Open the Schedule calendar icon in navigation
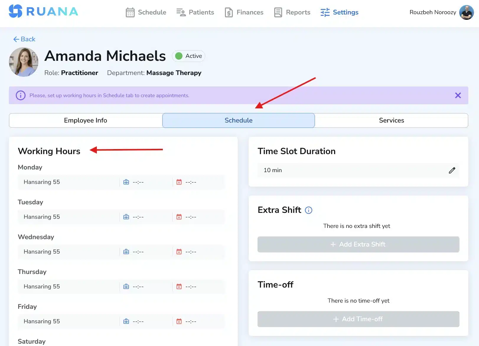The width and height of the screenshot is (479, 346). click(x=130, y=12)
